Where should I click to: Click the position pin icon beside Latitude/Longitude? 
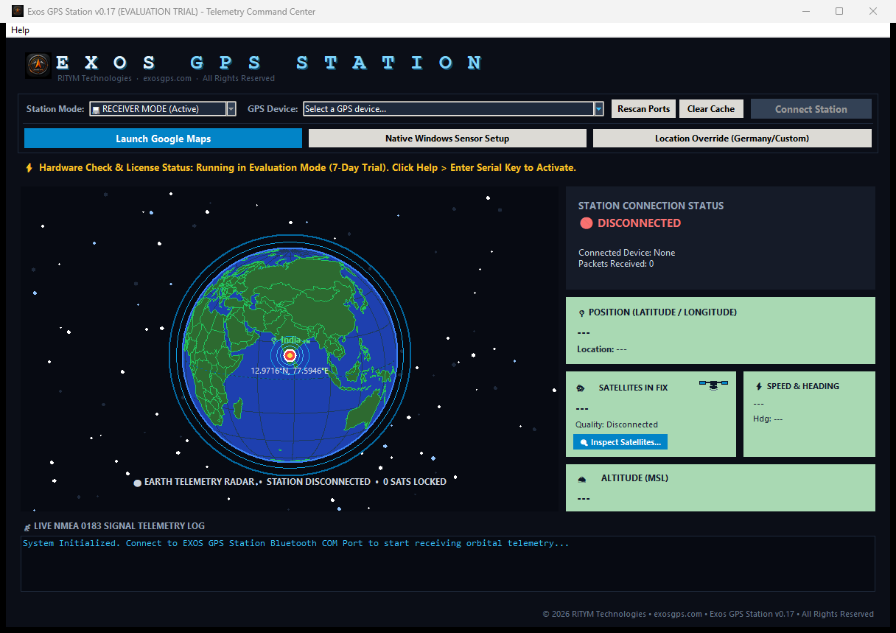[x=582, y=313]
